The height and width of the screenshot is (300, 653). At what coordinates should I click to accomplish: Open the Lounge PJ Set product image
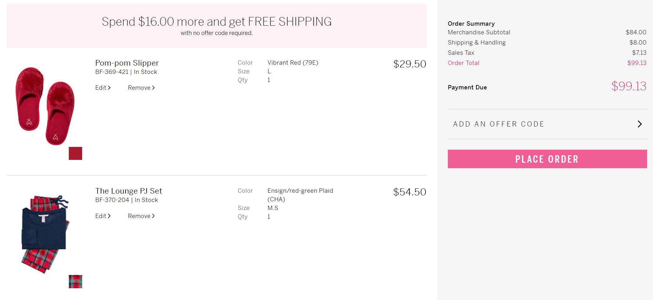(45, 234)
